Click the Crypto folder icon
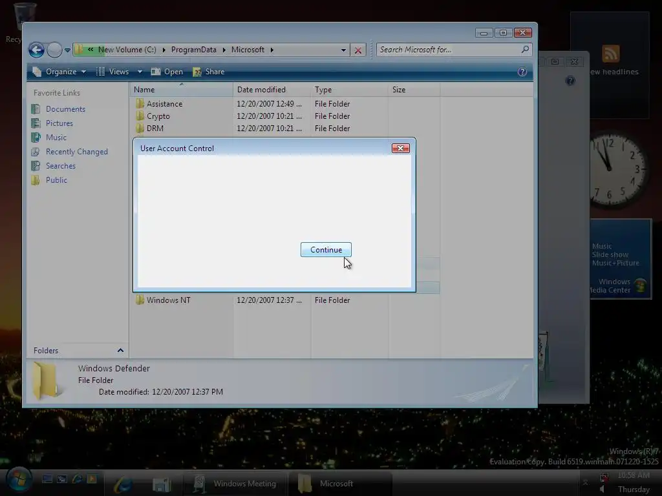The image size is (662, 496). coord(140,116)
